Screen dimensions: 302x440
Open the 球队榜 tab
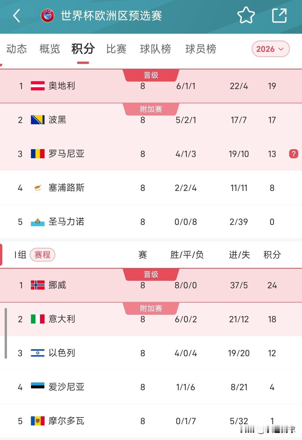155,49
